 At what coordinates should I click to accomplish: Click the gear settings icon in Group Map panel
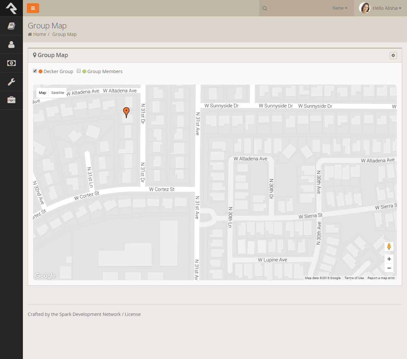tap(393, 55)
